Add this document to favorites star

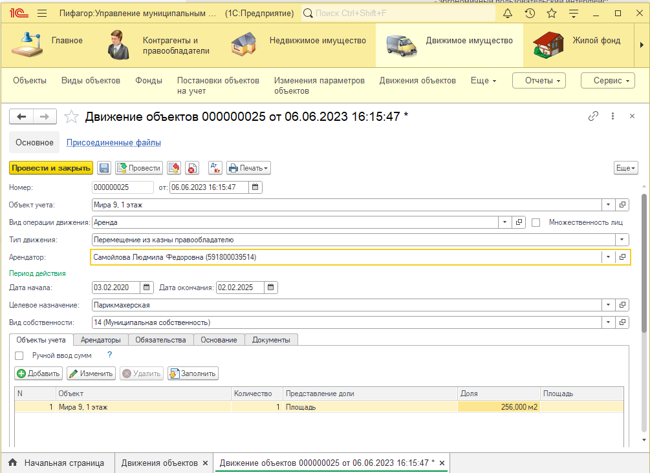[71, 117]
